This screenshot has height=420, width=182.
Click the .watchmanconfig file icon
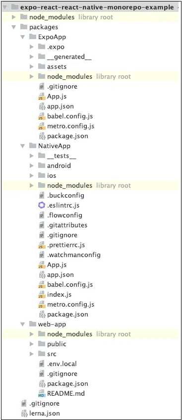[x=42, y=255]
